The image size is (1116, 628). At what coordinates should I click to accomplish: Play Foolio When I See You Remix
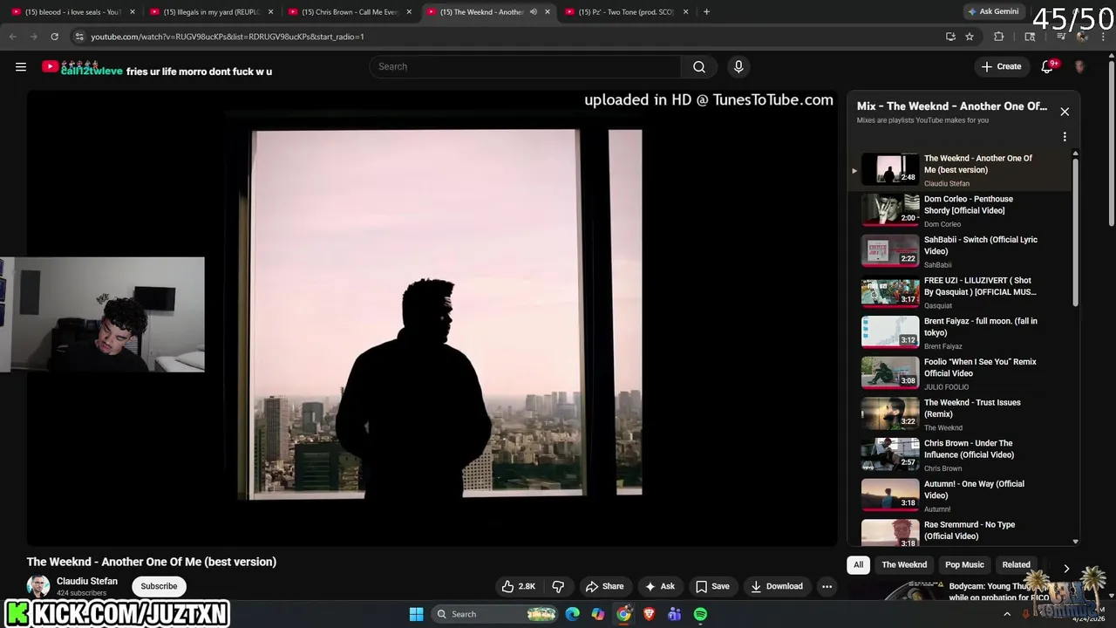[959, 373]
